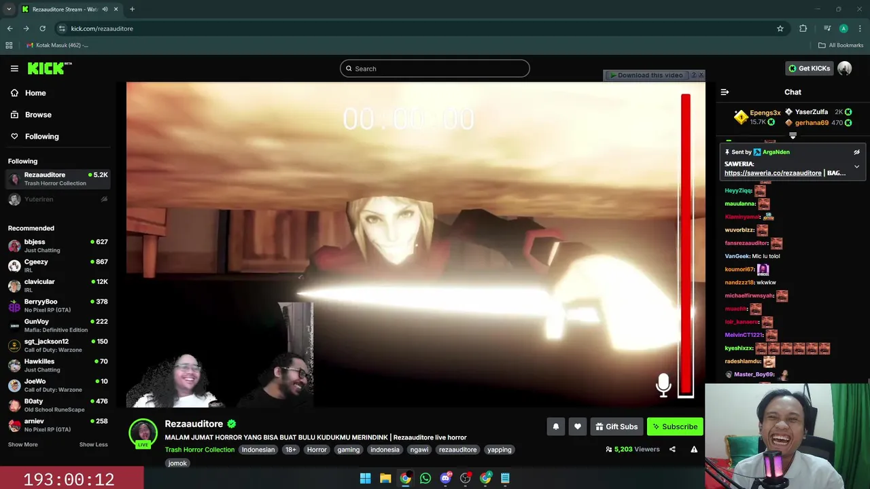Image resolution: width=870 pixels, height=489 pixels.
Task: Click the Search field
Action: pos(435,69)
